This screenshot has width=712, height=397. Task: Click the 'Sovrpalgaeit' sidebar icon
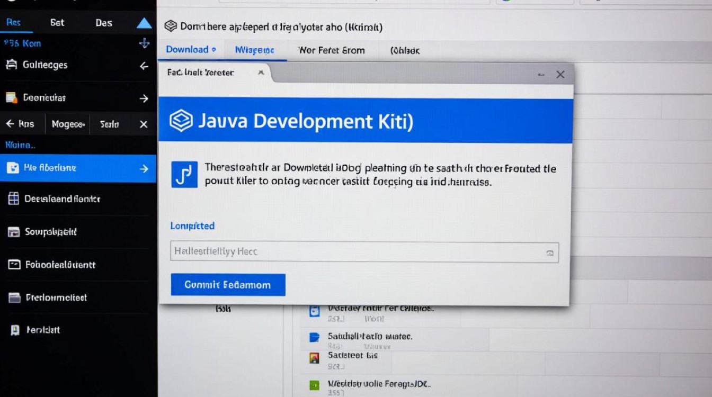(x=14, y=232)
